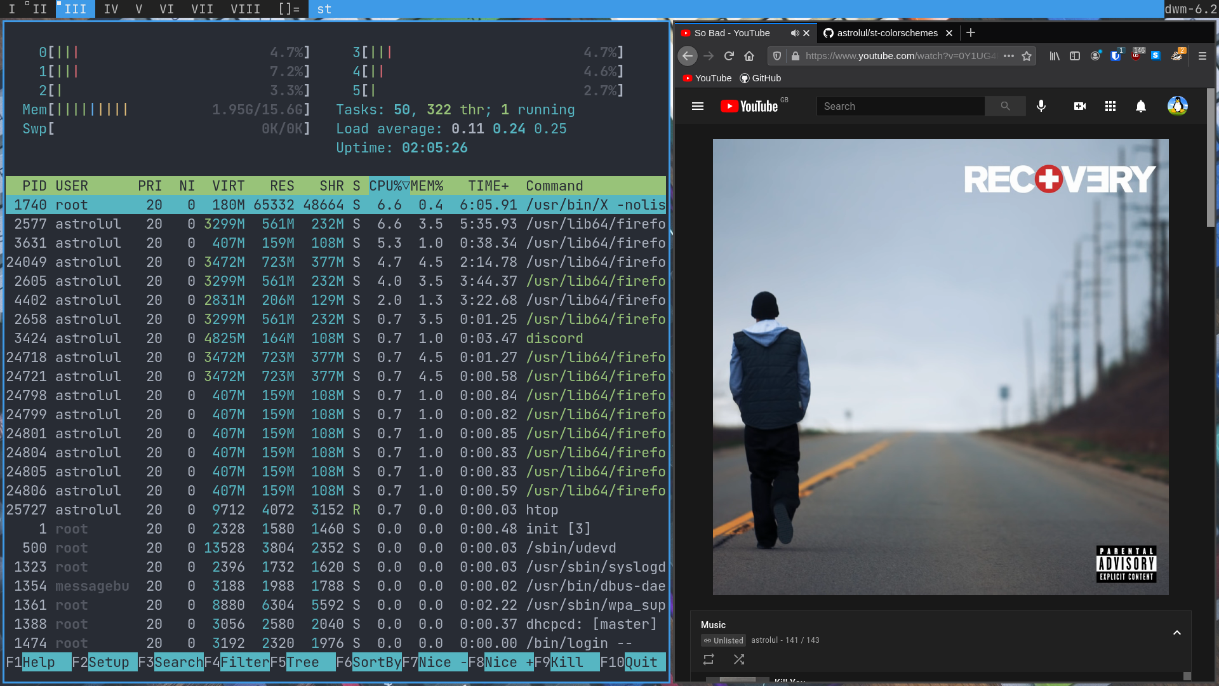This screenshot has width=1219, height=686.
Task: Mute the So Bad YouTube tab
Action: click(x=794, y=33)
